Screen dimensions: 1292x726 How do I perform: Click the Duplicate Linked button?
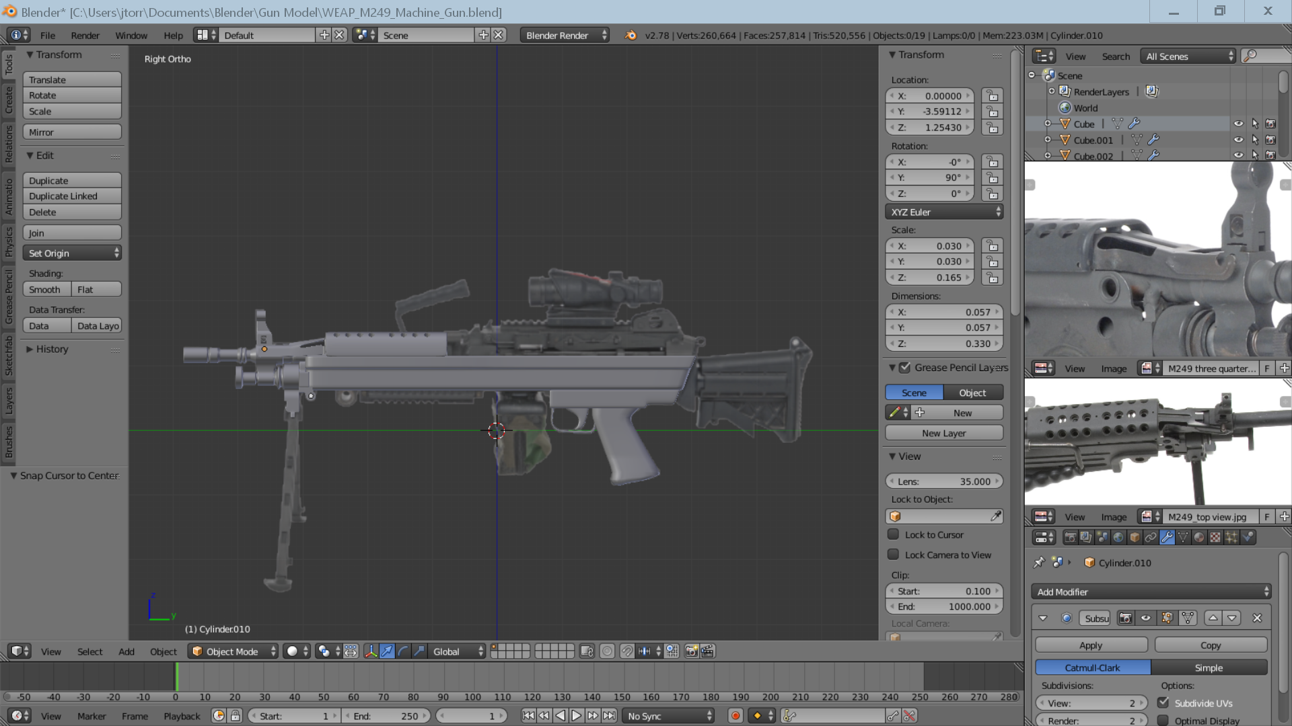[x=72, y=196]
